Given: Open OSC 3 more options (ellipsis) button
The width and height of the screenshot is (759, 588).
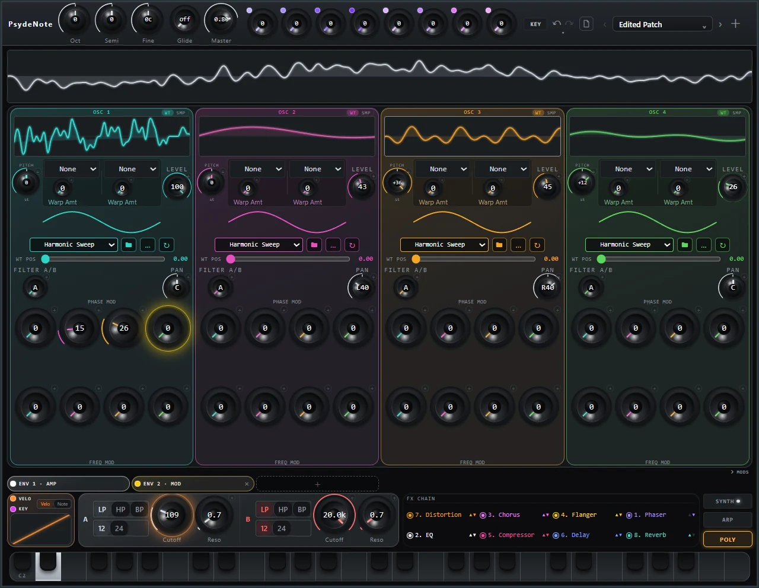Looking at the screenshot, I should [x=518, y=245].
